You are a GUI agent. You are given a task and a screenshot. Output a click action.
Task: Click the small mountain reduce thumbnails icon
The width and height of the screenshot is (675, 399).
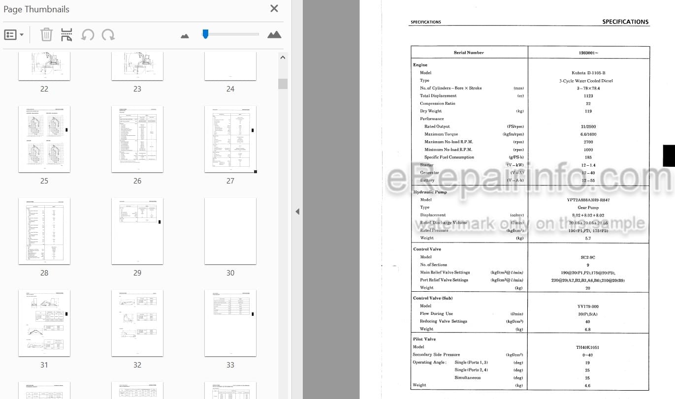(x=185, y=35)
